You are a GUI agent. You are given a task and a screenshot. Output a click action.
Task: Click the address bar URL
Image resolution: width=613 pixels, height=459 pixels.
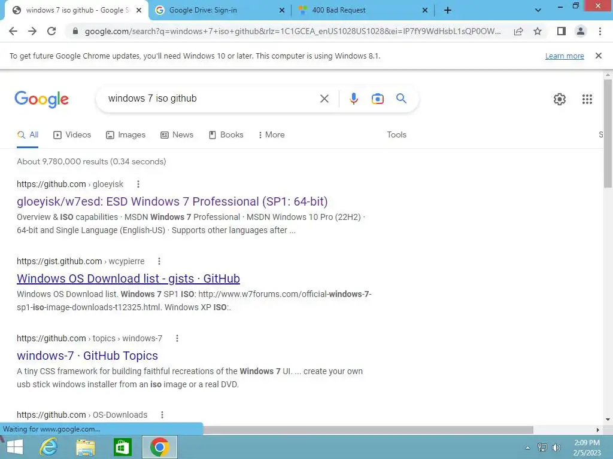pos(292,31)
